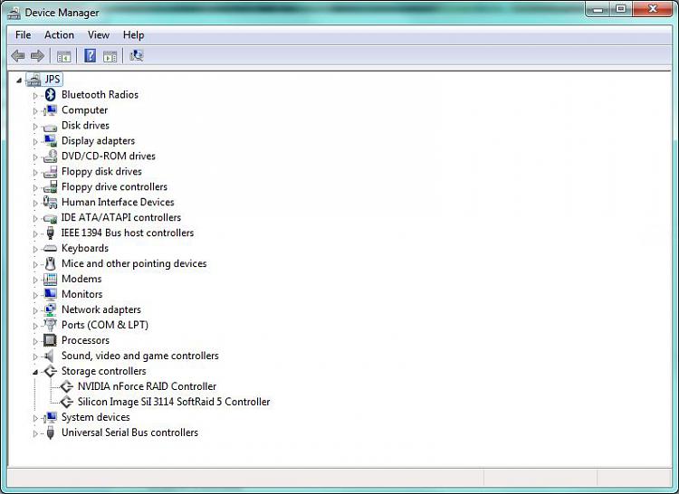This screenshot has width=679, height=494.
Task: Click Show/Hide Console Tree toolbar icon
Action: pyautogui.click(x=63, y=56)
